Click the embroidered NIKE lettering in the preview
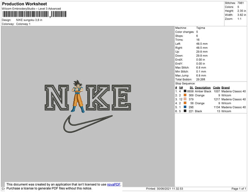 pyautogui.click(x=88, y=98)
